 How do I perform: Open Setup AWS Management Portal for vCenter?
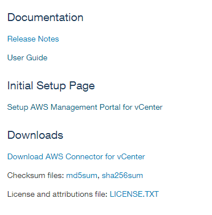85,108
